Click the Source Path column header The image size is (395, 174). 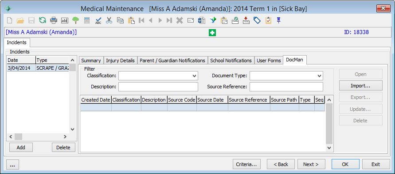point(285,100)
